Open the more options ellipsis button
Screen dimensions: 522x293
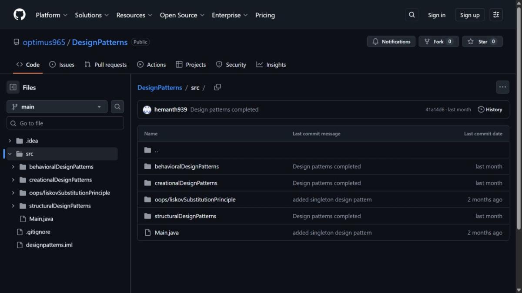click(502, 87)
